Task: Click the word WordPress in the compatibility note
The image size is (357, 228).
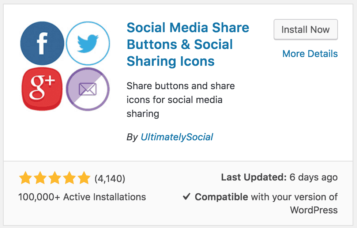Action: [314, 210]
